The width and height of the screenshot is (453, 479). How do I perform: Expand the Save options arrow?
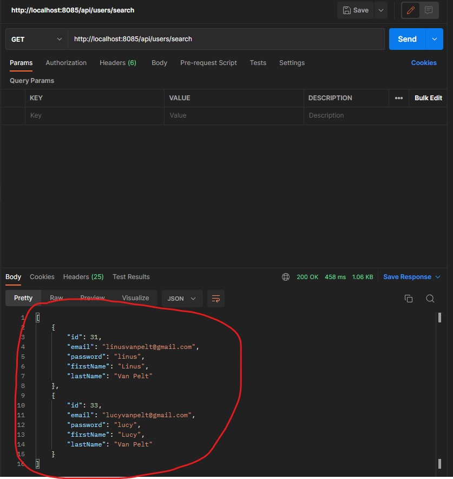[381, 10]
